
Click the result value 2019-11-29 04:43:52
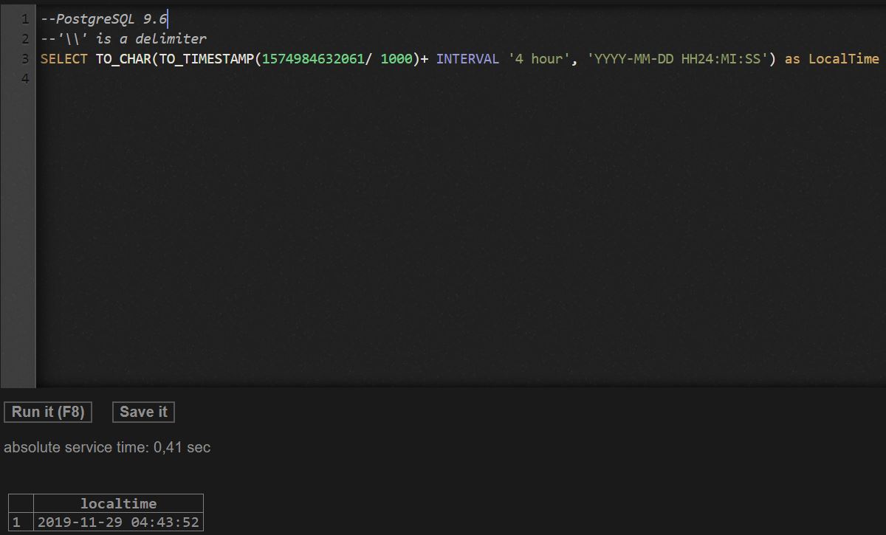pos(118,521)
